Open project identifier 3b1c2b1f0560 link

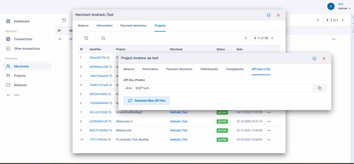pyautogui.click(x=99, y=112)
